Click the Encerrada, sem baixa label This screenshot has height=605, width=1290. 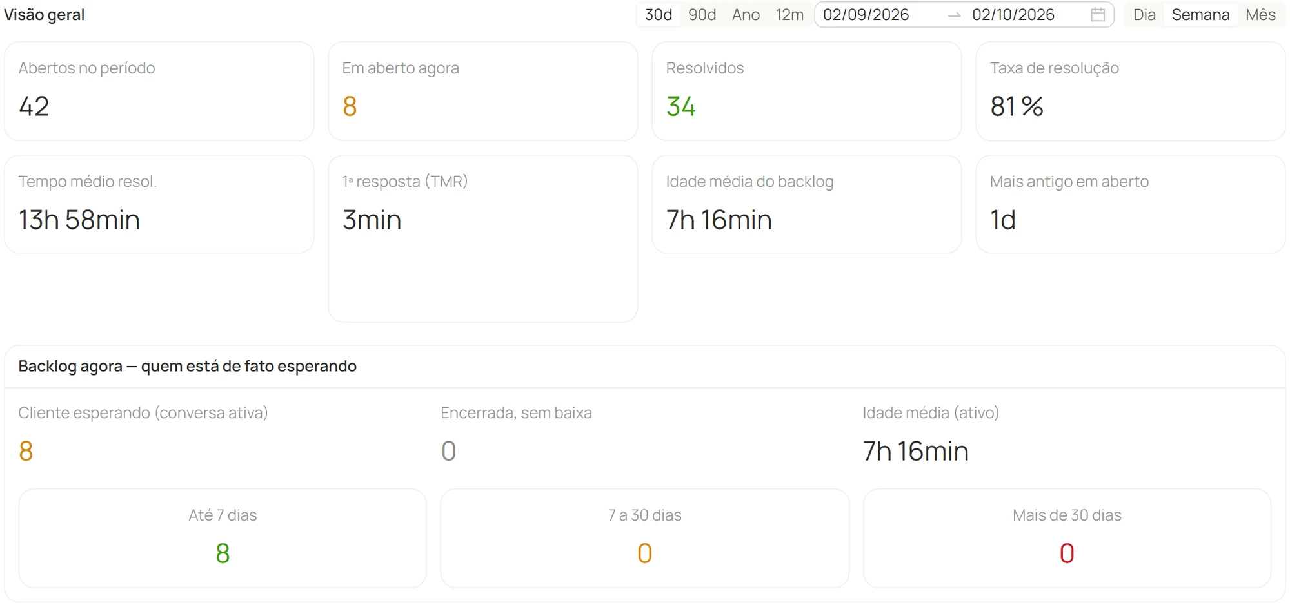tap(516, 413)
